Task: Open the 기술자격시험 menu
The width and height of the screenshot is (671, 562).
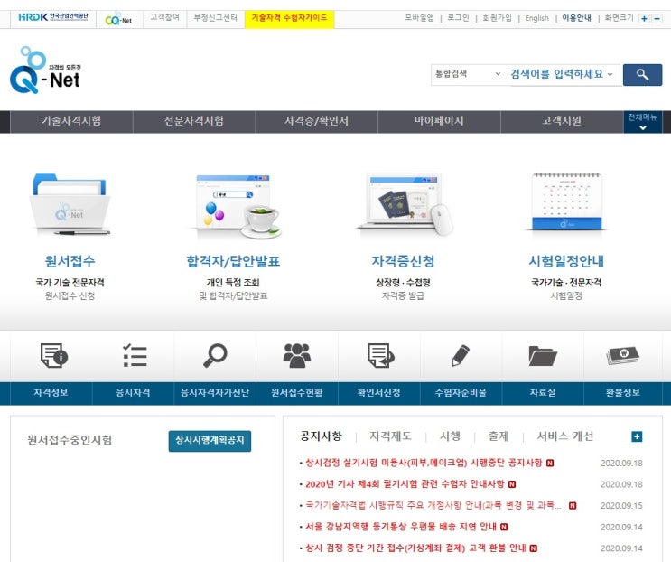Action: point(71,121)
